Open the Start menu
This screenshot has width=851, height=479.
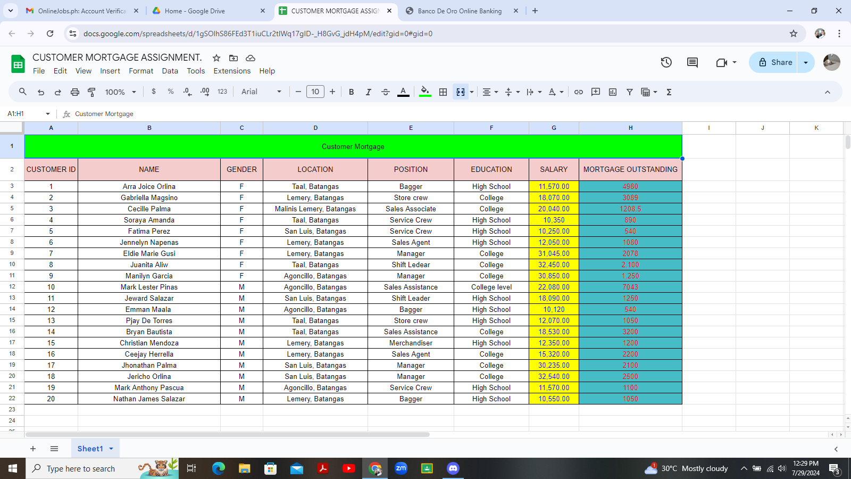(x=13, y=468)
